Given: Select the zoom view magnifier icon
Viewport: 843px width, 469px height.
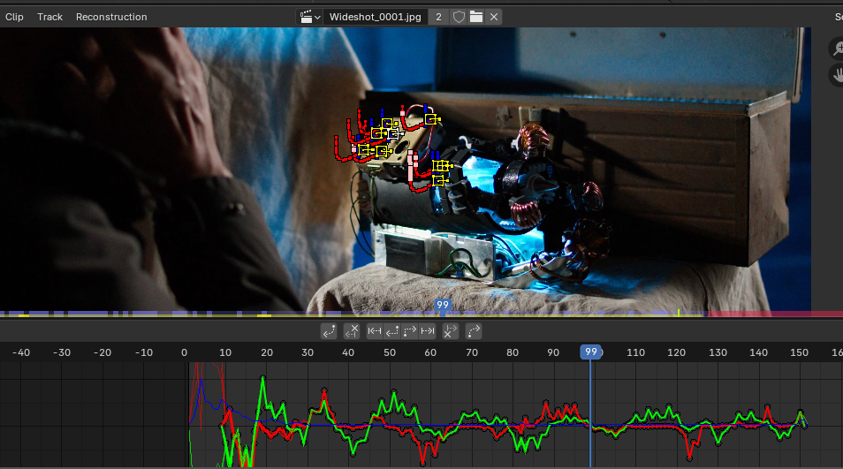Looking at the screenshot, I should tap(836, 49).
